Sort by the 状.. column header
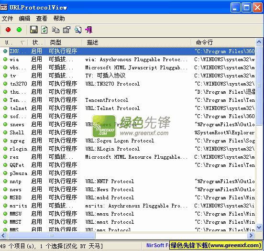This screenshot has height=251, width=264. tap(36, 43)
